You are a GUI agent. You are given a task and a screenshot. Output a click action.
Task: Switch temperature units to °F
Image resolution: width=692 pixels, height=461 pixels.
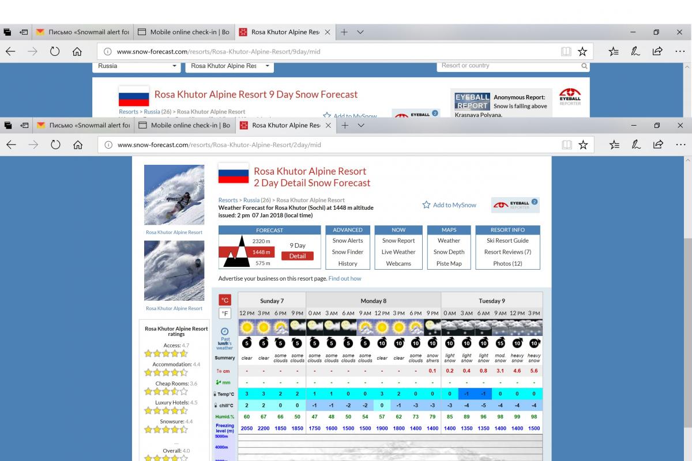pos(225,313)
